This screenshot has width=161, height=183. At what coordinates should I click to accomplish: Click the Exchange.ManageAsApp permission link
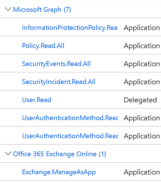[x=59, y=172]
